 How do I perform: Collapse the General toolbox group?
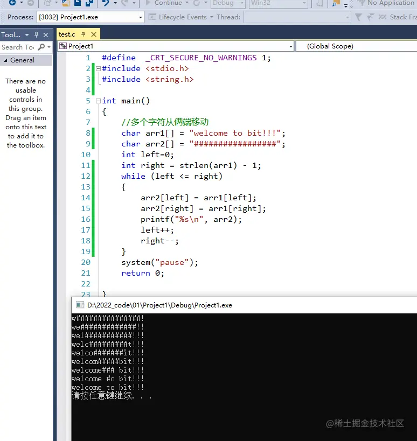click(5, 60)
